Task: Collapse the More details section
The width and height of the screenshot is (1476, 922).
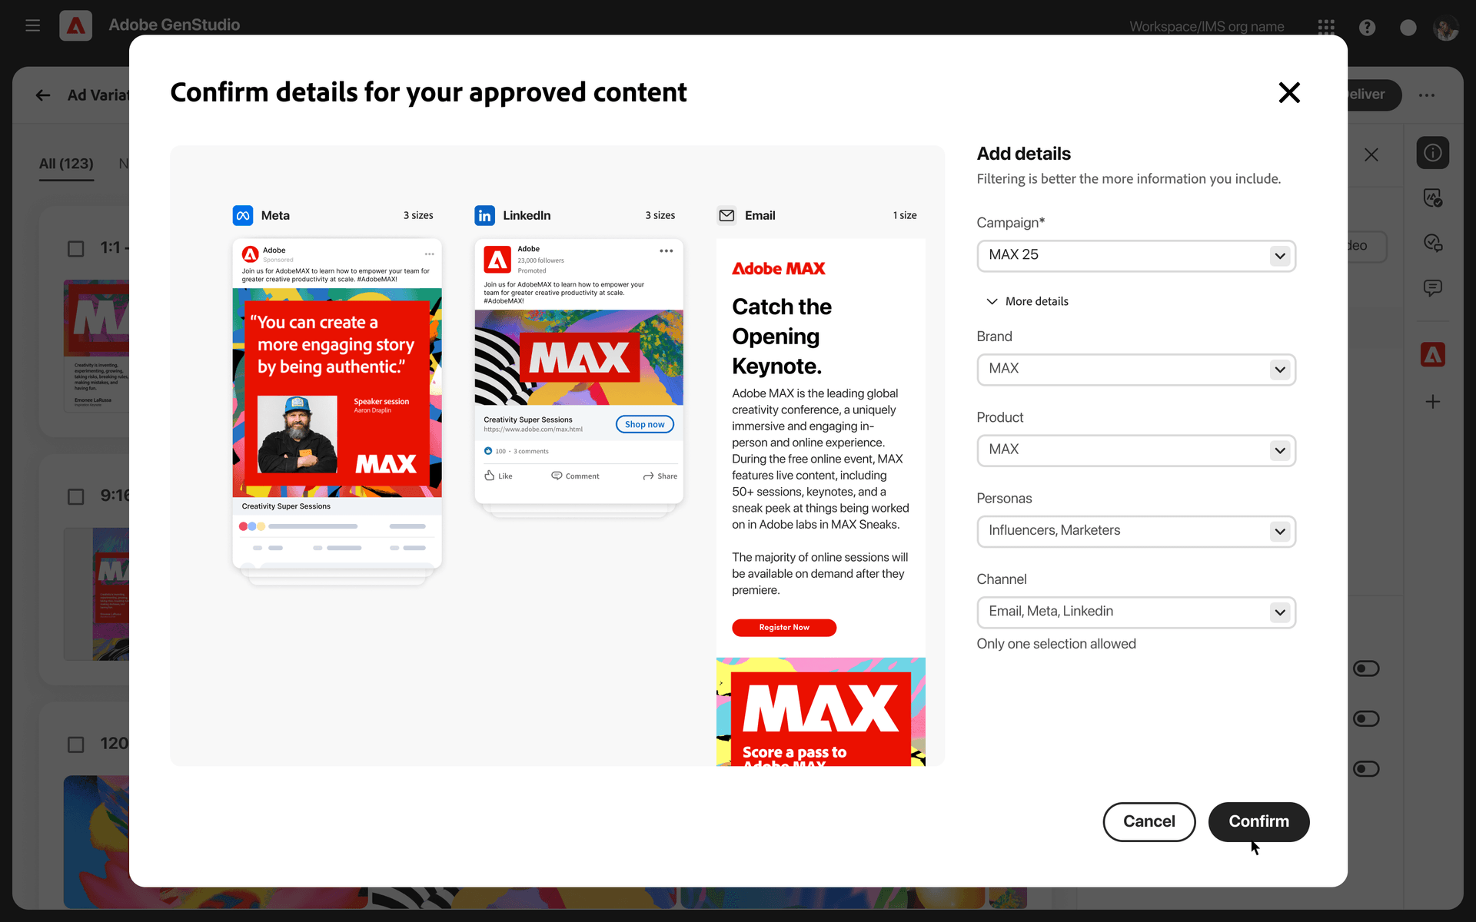Action: 1028,301
